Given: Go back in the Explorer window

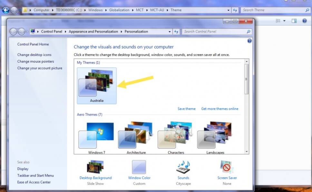Looking at the screenshot, I should (x=5, y=10).
